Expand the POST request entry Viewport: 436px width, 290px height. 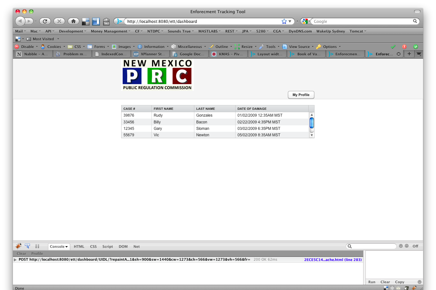pyautogui.click(x=15, y=260)
